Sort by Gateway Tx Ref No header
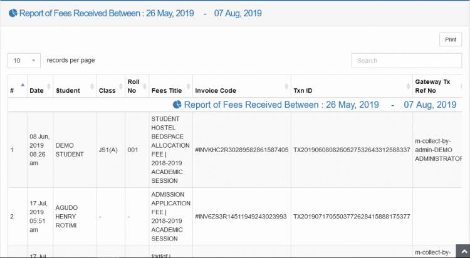This screenshot has height=258, width=470. [432, 86]
